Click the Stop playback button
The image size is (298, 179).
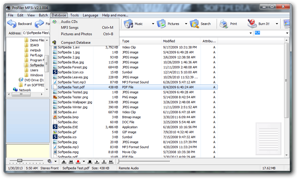click(90, 162)
